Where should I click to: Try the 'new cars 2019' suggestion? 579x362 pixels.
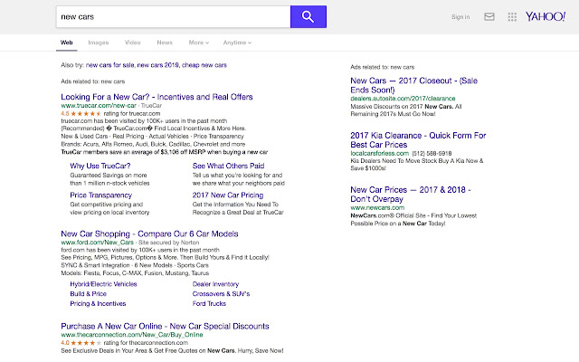158,65
